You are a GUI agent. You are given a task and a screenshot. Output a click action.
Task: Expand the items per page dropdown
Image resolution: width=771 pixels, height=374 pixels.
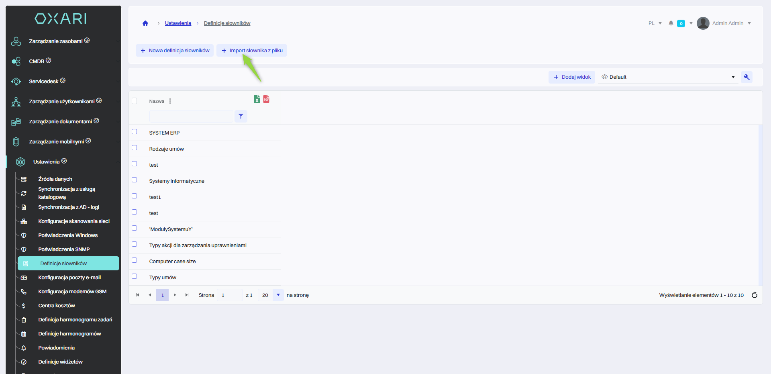click(278, 295)
